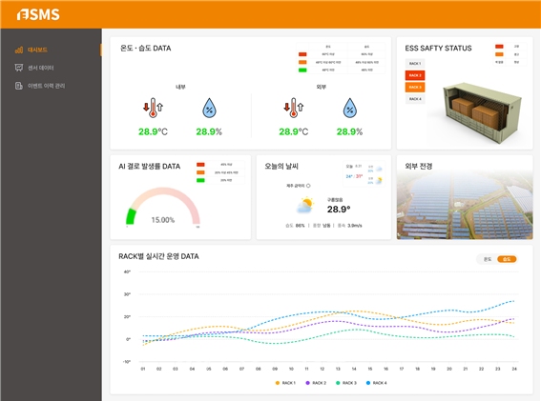This screenshot has width=541, height=401.
Task: Click the location circle icon beside 제주 금악리
Action: click(308, 186)
